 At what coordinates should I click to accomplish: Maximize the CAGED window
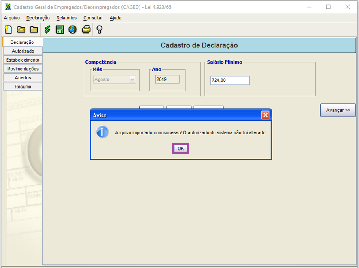[328, 7]
